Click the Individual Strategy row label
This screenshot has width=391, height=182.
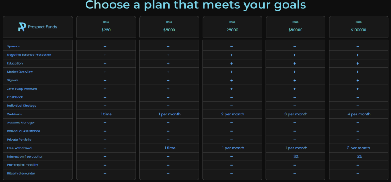(21, 106)
